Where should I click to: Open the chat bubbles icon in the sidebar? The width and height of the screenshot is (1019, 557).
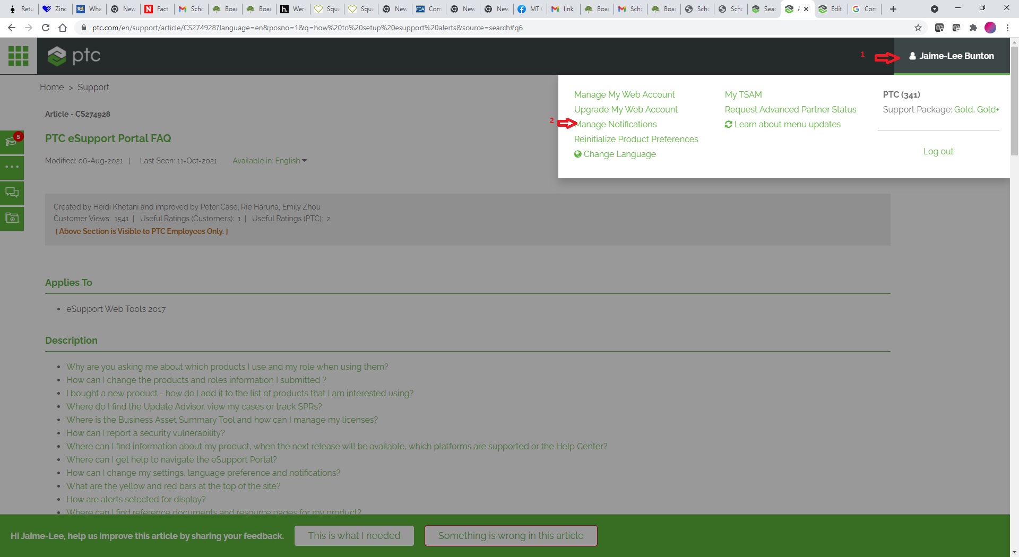click(x=12, y=193)
